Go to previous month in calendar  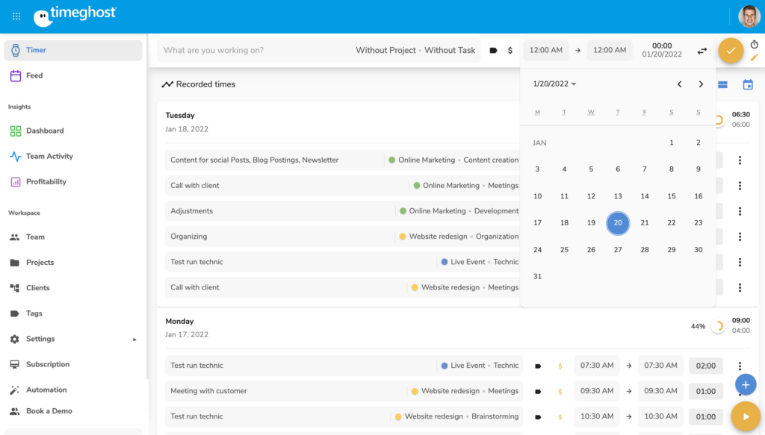coord(679,84)
